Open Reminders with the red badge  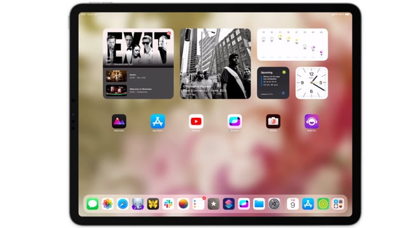click(198, 204)
